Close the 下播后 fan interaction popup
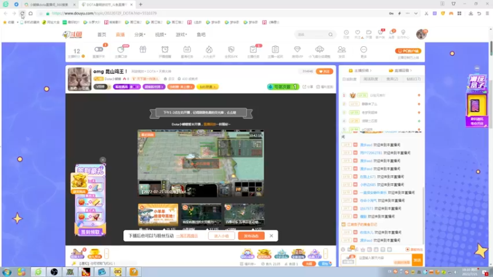The width and height of the screenshot is (493, 277). [x=271, y=236]
